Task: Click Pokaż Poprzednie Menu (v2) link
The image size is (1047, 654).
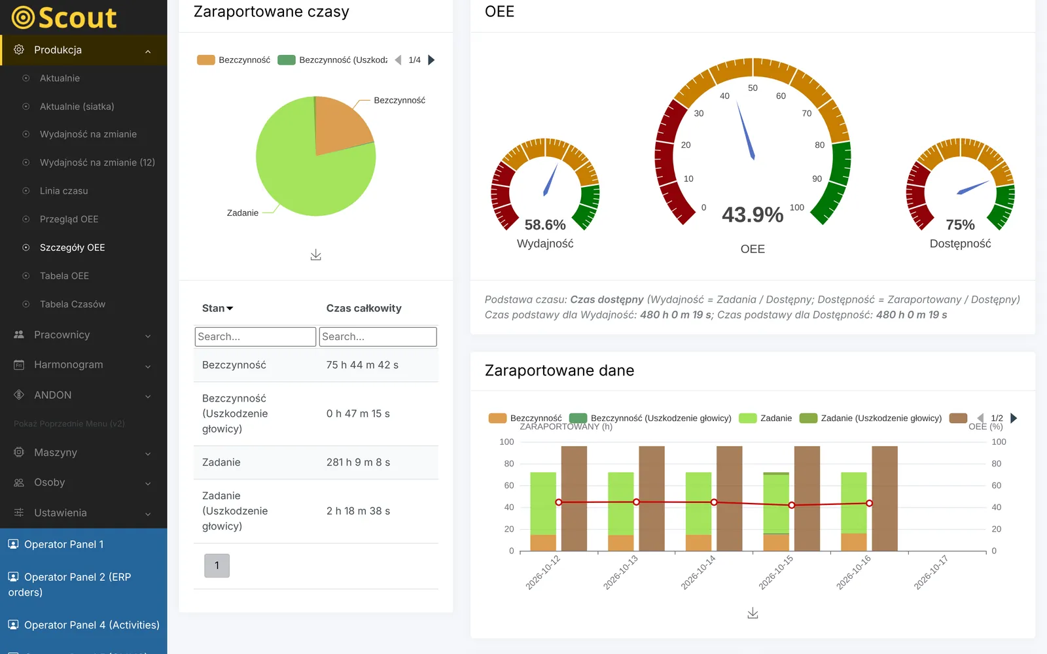Action: (69, 424)
